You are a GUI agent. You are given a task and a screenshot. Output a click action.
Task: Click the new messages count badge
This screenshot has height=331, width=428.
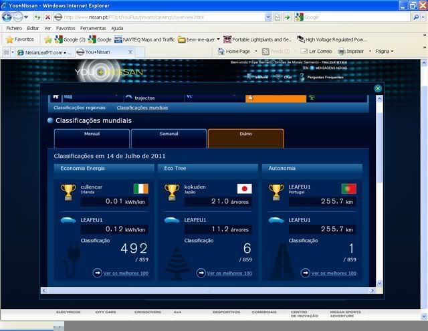pos(312,68)
